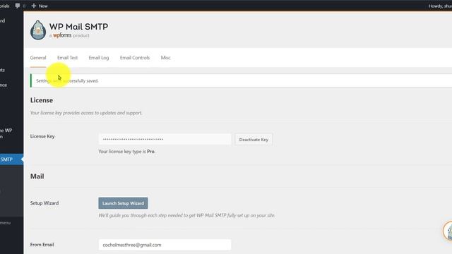Switch to the Email Log tab
This screenshot has height=254, width=452.
point(99,58)
